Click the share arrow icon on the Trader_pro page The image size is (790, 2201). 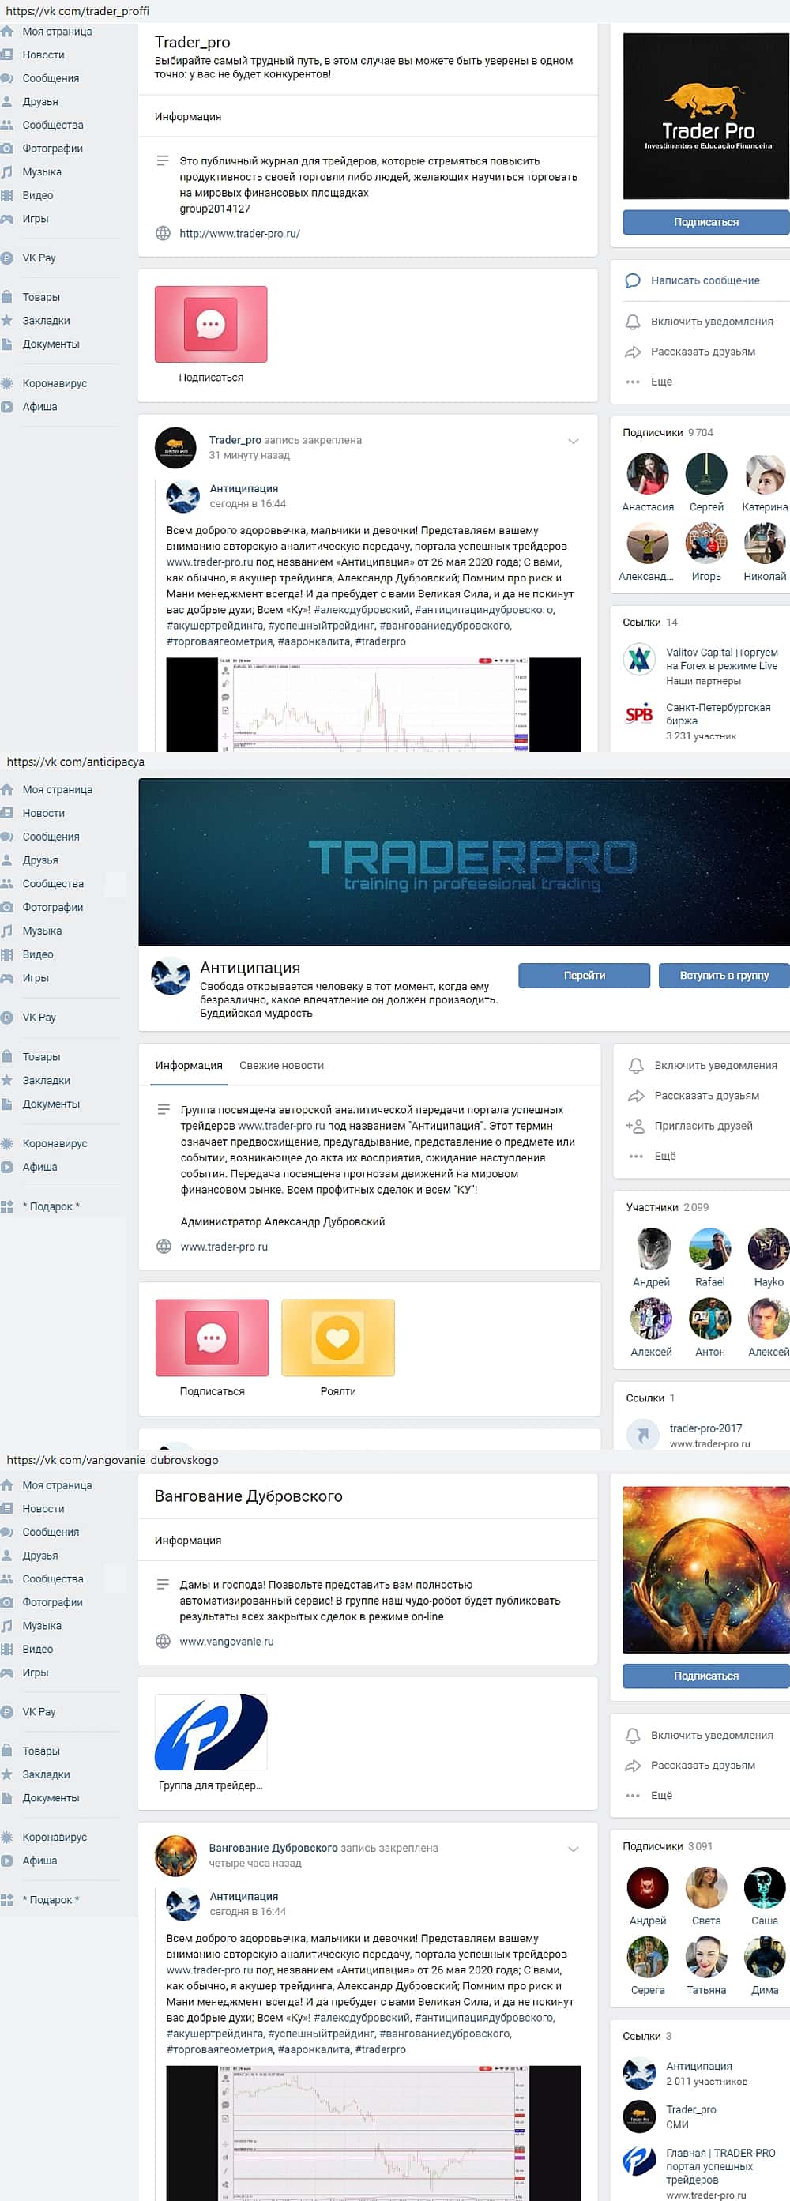(633, 352)
